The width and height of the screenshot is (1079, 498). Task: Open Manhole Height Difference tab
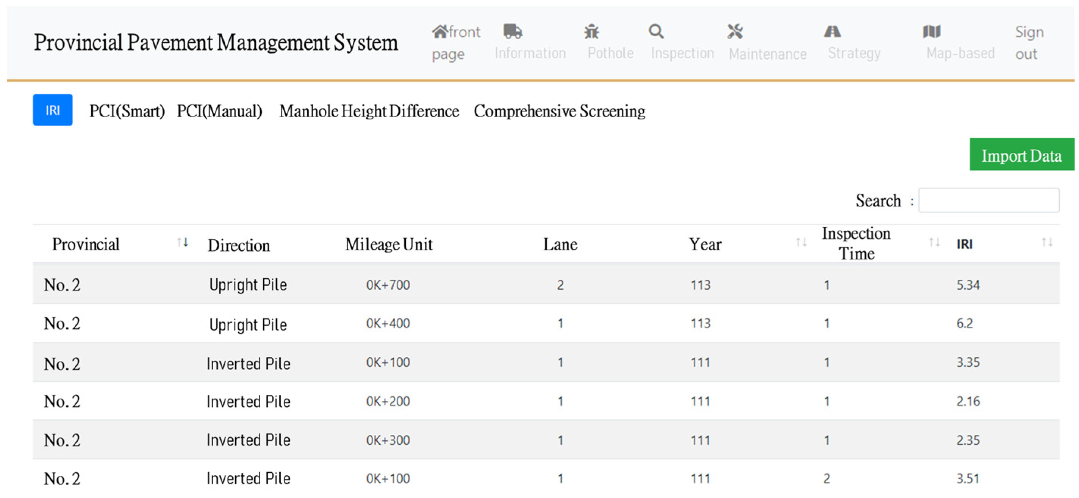tap(369, 111)
